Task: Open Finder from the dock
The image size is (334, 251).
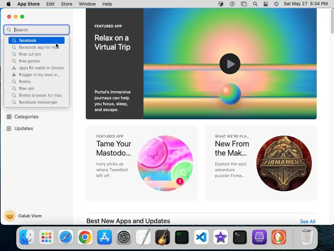Action: [27, 237]
